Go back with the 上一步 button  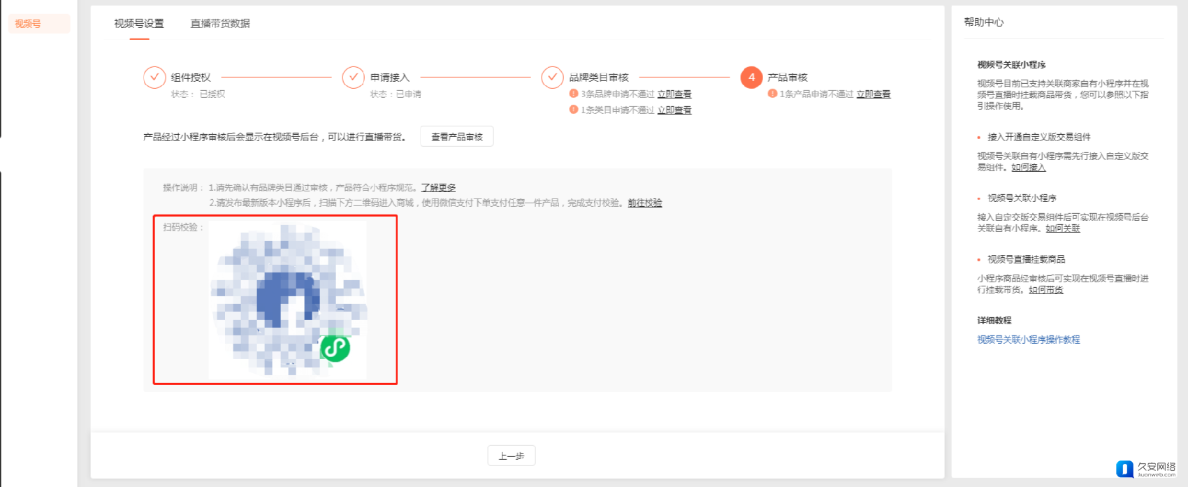pyautogui.click(x=512, y=456)
